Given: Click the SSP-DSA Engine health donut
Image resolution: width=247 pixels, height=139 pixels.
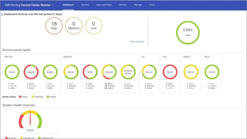Looking at the screenshot, I should [x=50, y=72].
